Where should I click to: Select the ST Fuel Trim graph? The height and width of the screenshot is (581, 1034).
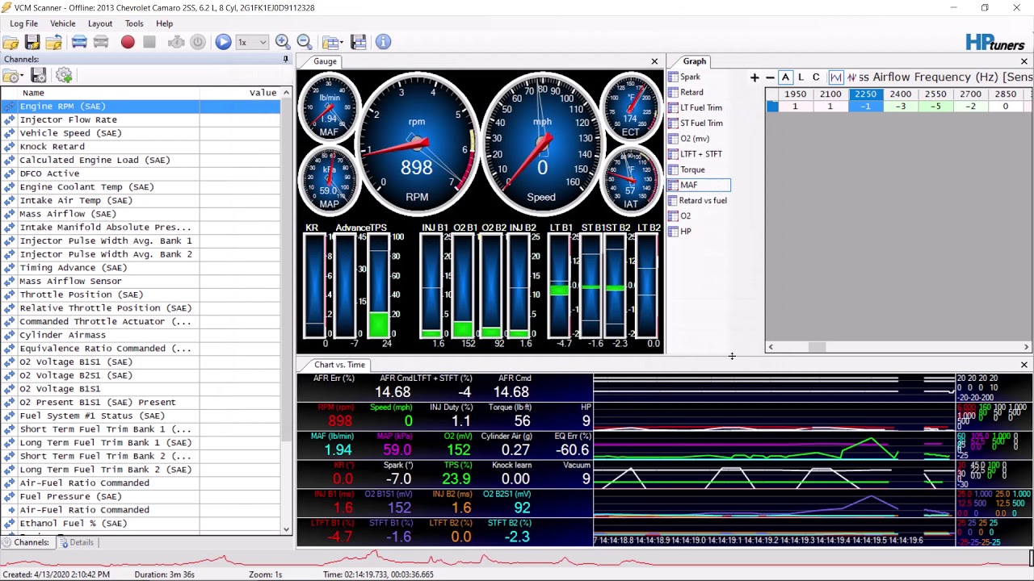tap(696, 123)
